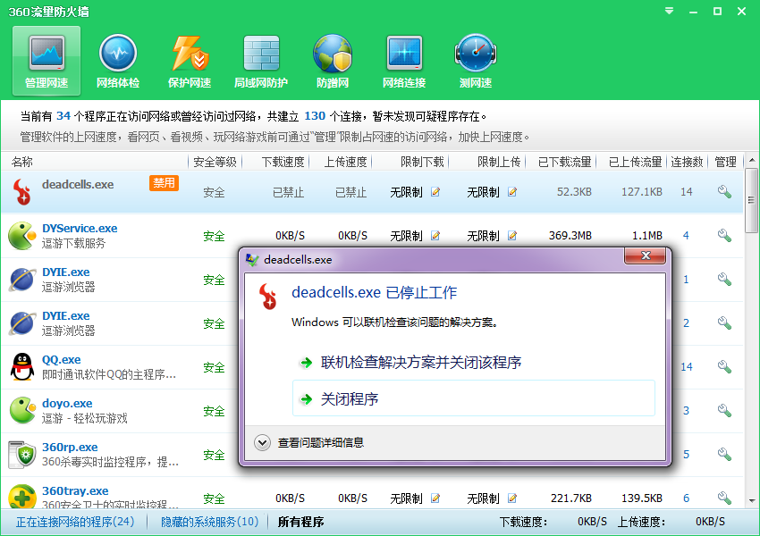Open the 保护网速 section
760x536 pixels.
click(190, 61)
